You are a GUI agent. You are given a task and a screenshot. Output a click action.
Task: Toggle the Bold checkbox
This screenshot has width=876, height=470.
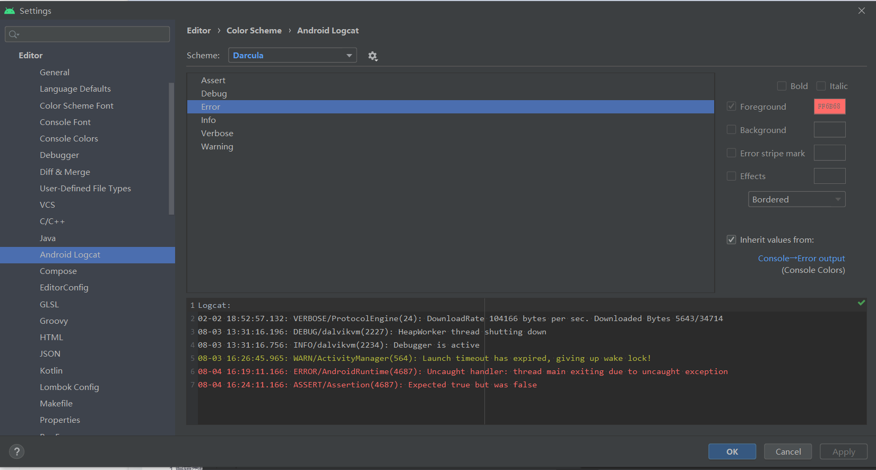[x=782, y=86]
